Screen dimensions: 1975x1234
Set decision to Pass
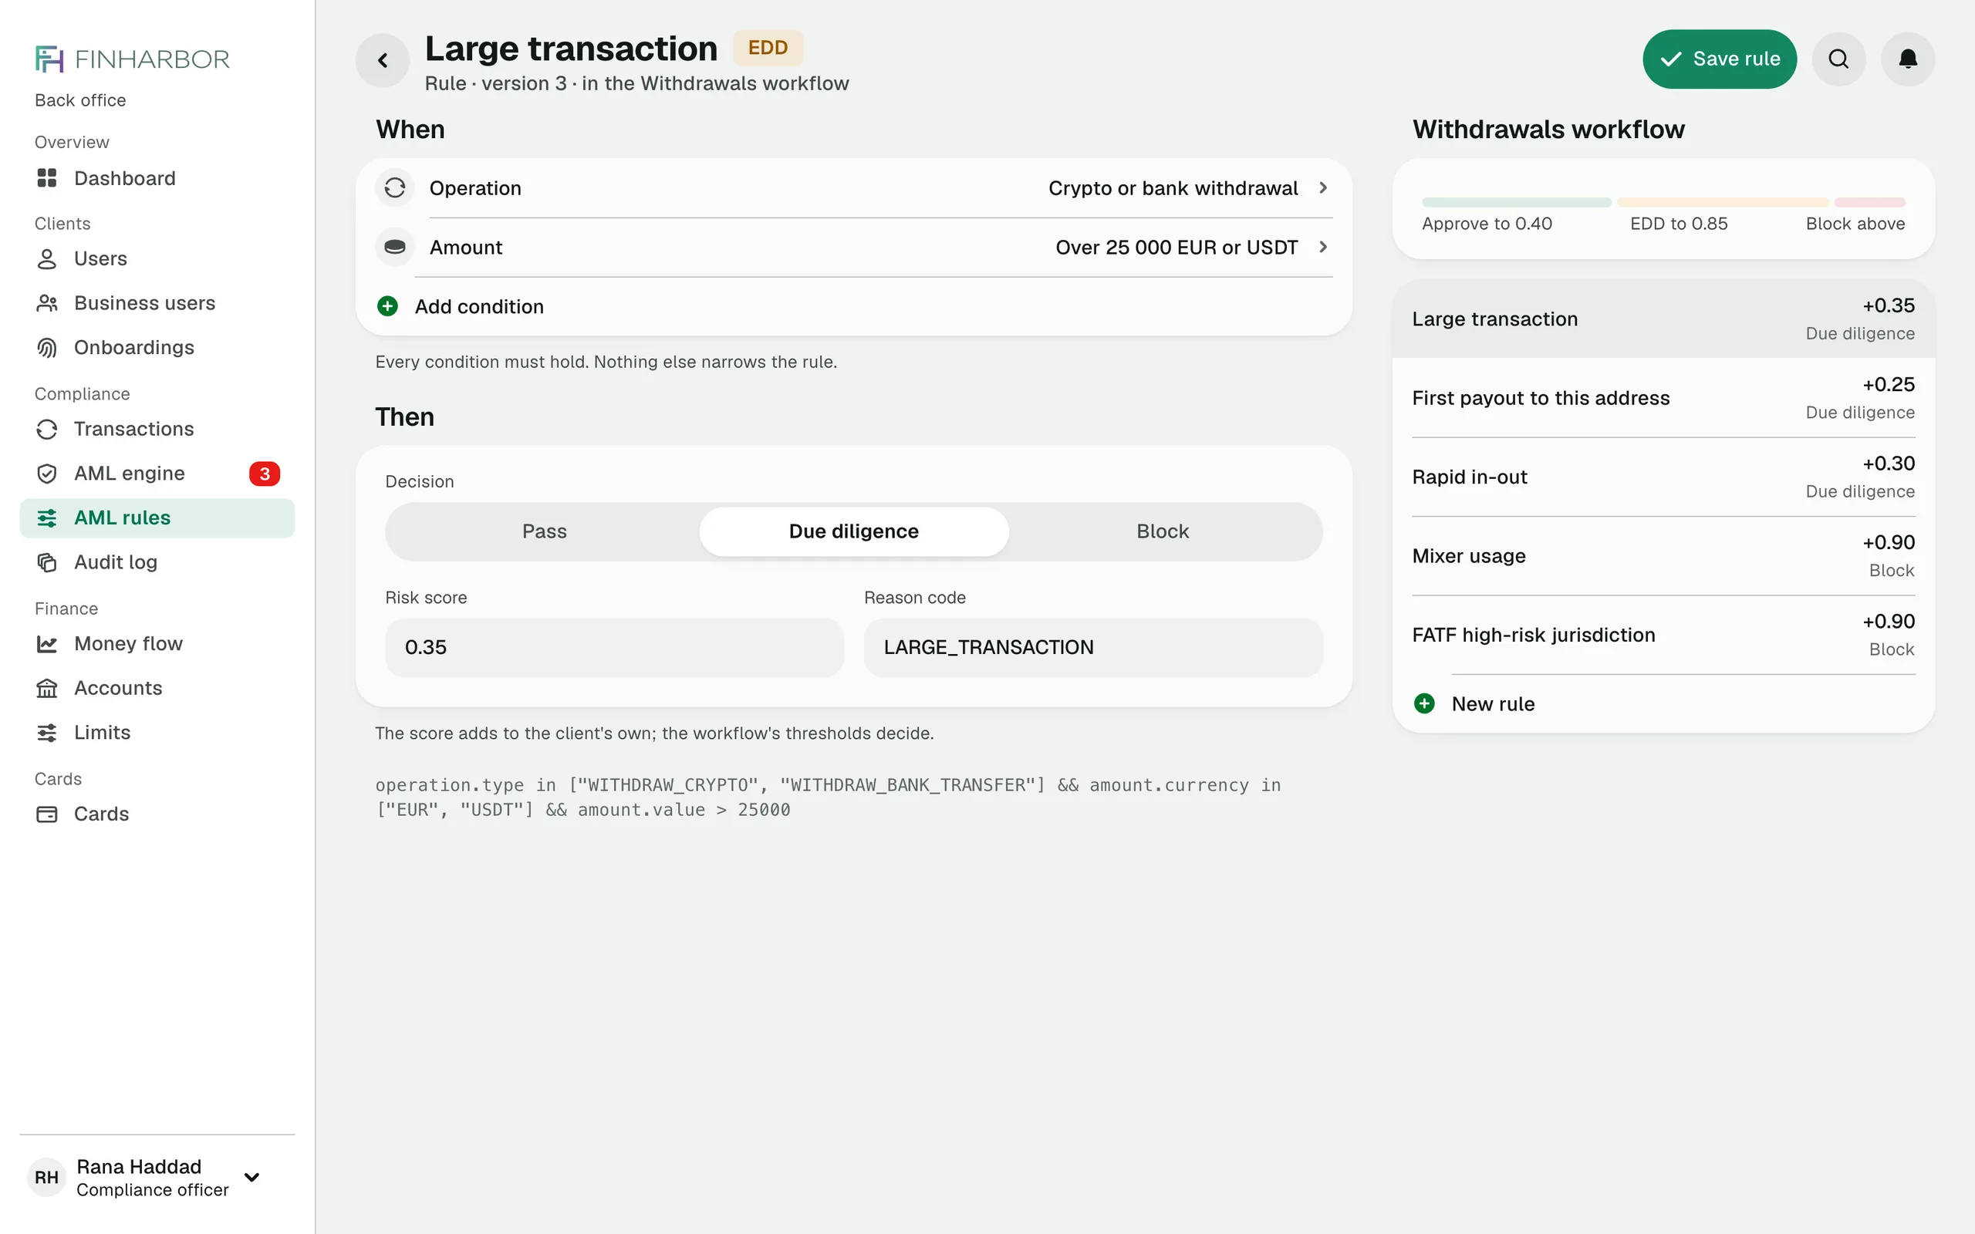545,531
